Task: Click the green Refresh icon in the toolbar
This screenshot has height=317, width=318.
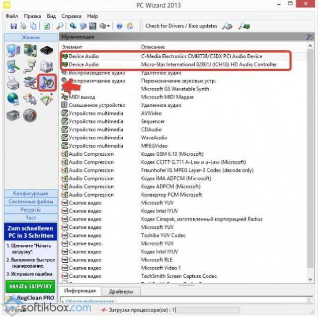Action: tap(47, 26)
